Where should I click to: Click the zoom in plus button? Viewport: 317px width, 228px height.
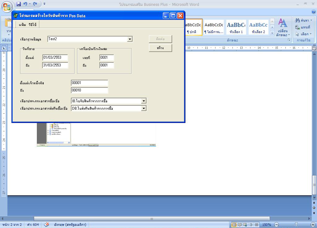pyautogui.click(x=313, y=225)
